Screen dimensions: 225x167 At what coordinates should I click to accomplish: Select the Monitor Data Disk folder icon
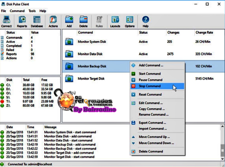pyautogui.click(x=69, y=54)
